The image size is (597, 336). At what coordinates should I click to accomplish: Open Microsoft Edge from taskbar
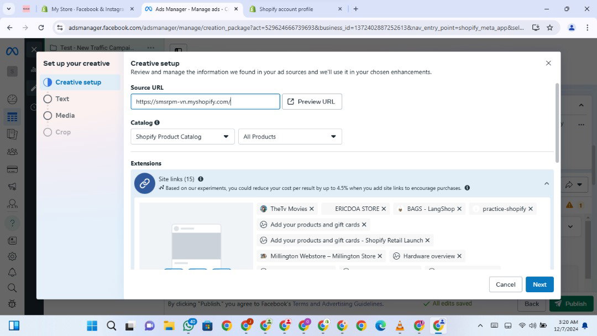click(380, 325)
